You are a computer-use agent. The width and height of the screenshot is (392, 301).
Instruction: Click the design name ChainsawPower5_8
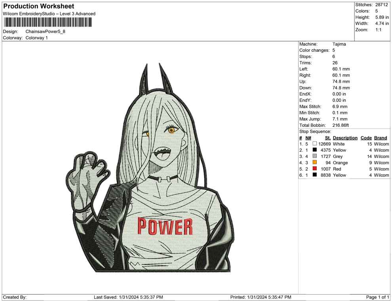coord(45,32)
